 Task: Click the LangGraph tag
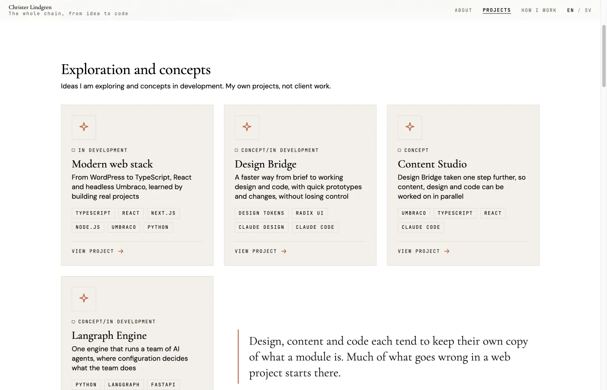coord(124,385)
